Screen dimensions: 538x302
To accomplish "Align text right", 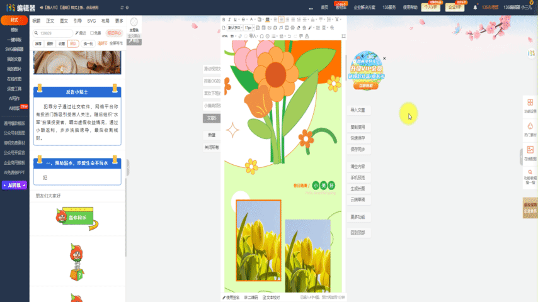I will click(x=287, y=20).
